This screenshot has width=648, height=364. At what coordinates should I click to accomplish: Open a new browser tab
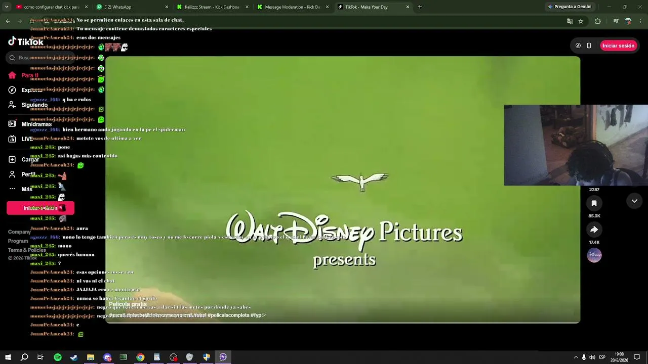click(420, 7)
